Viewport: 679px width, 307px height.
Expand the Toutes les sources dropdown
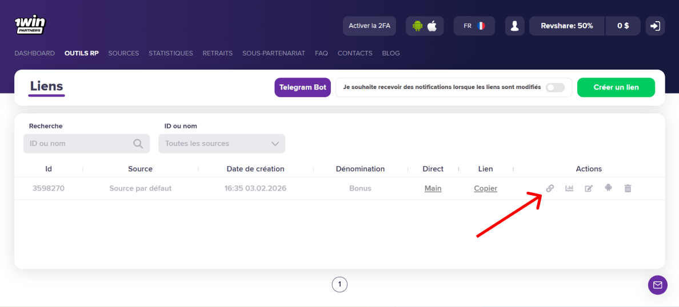(x=222, y=144)
